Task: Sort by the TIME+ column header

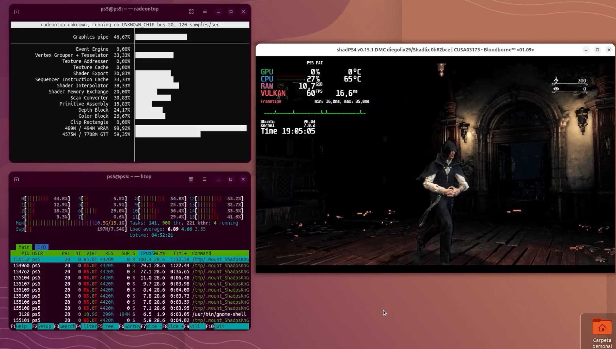Action: point(180,253)
